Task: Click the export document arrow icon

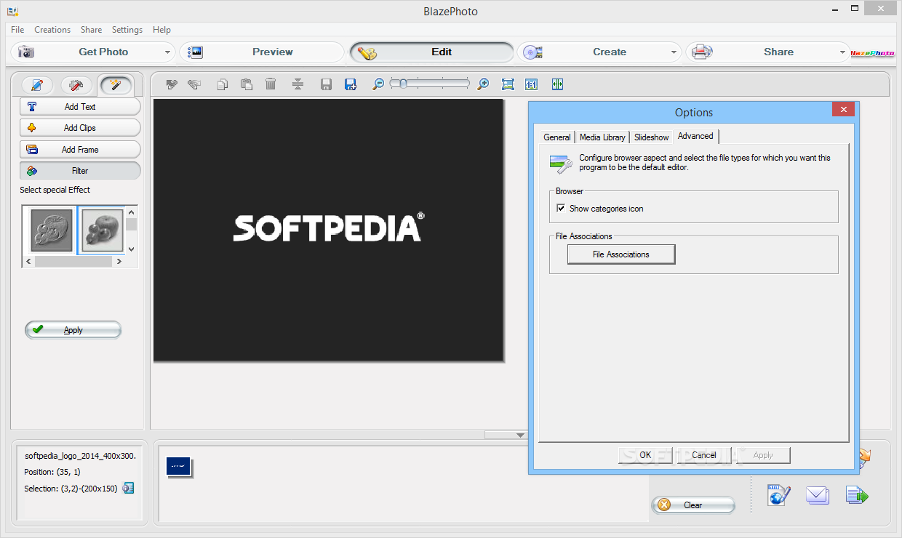Action: tap(857, 496)
